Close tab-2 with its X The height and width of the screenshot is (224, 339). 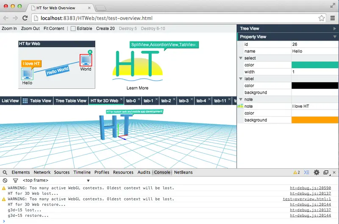click(174, 99)
